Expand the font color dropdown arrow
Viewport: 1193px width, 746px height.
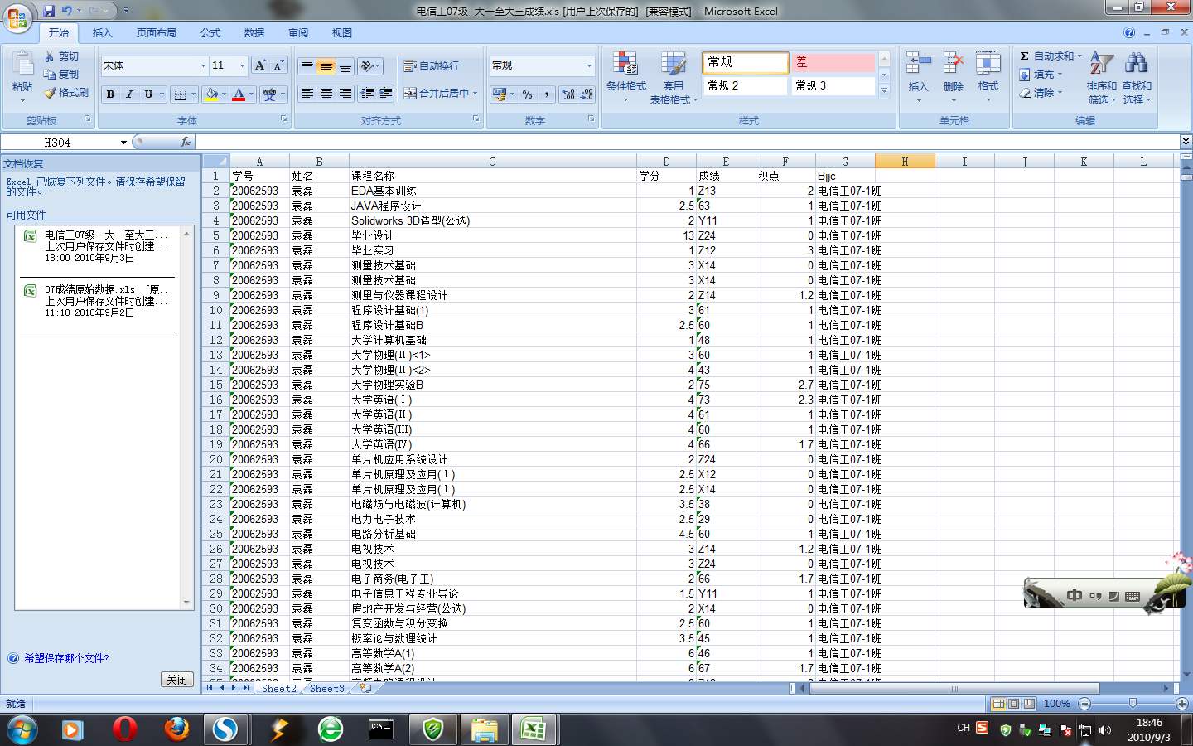point(252,94)
